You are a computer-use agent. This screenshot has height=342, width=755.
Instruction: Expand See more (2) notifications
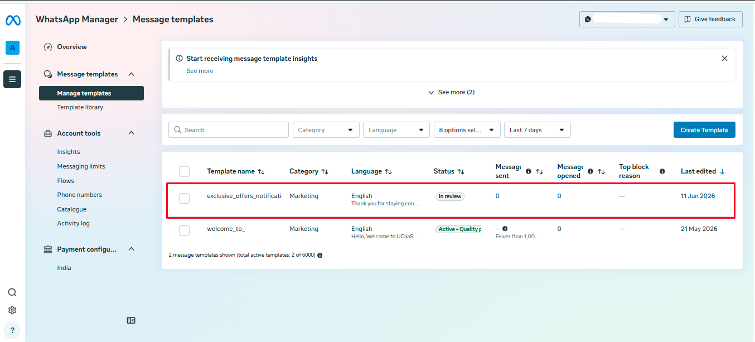[452, 92]
